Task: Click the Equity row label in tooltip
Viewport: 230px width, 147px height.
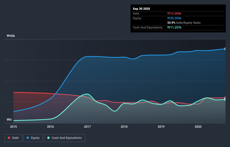Action: pyautogui.click(x=137, y=18)
